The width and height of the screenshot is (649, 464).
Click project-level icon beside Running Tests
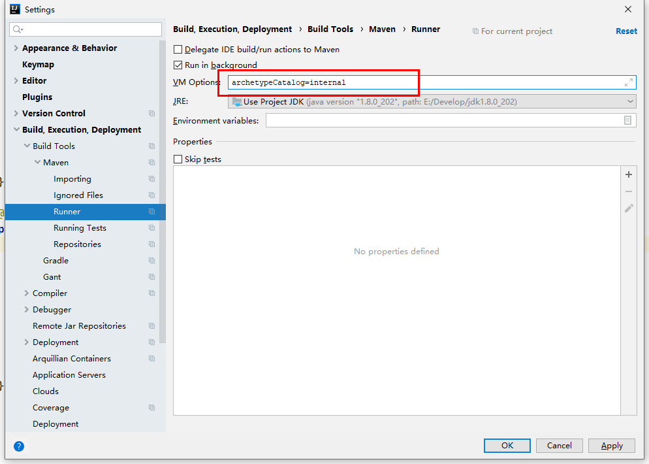tap(152, 228)
